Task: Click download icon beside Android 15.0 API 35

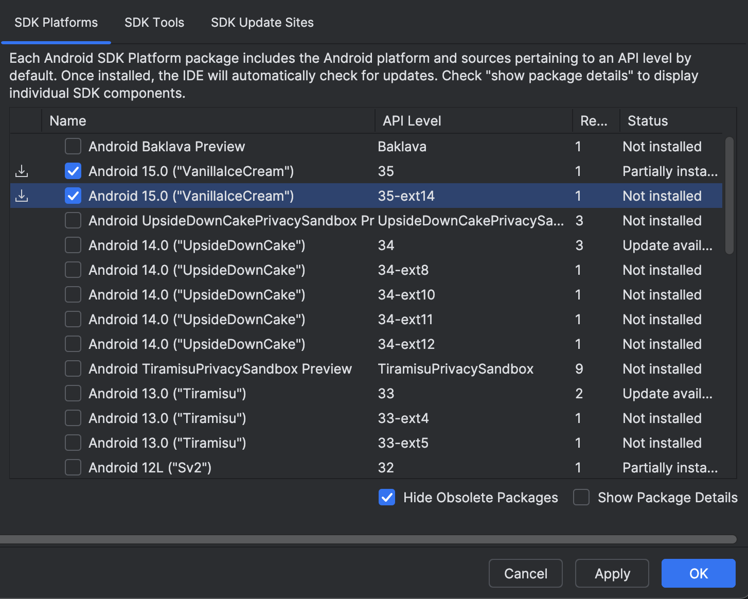Action: [x=21, y=171]
